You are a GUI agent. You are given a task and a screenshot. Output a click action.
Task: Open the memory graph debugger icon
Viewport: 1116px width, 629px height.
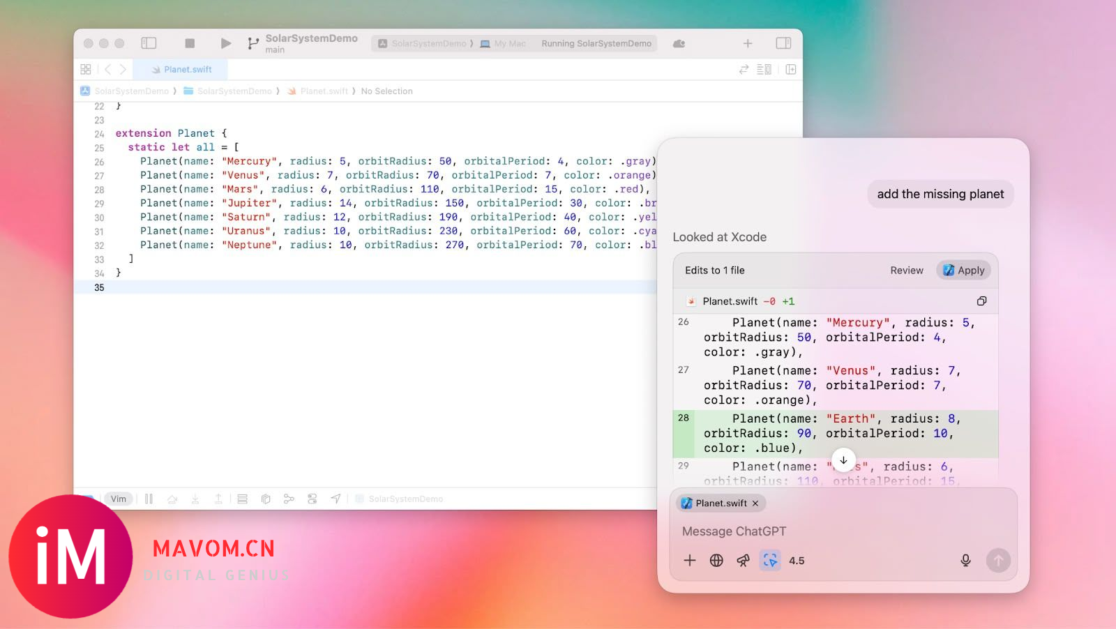(266, 499)
